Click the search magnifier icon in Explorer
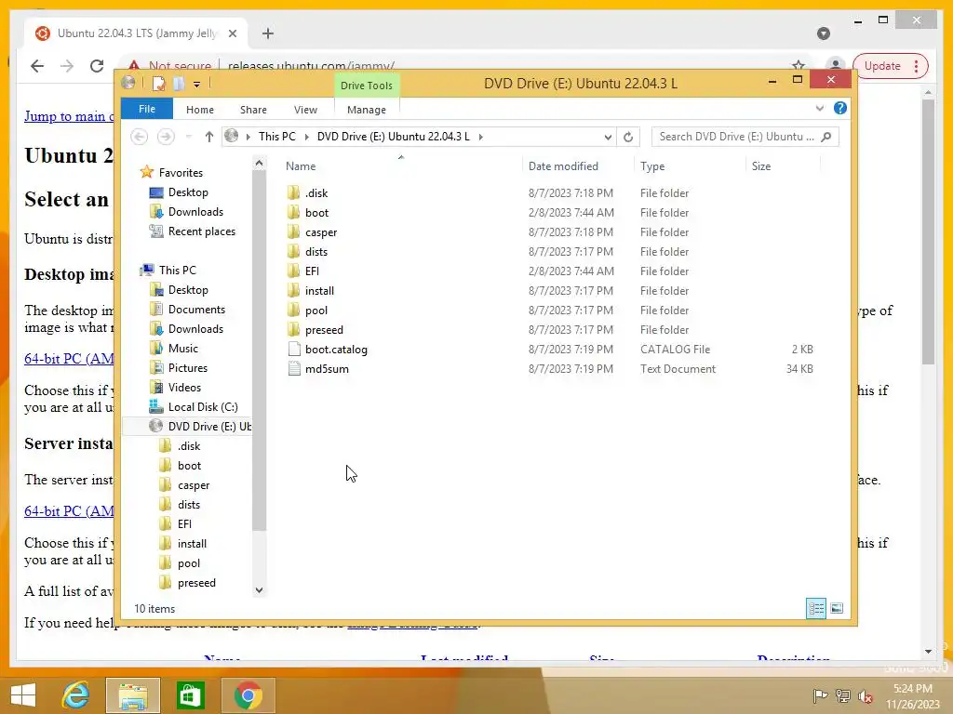 826,137
